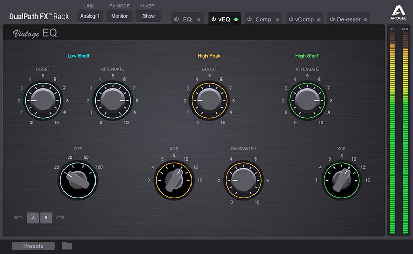
Task: Toggle the EQ power icon
Action: (177, 19)
